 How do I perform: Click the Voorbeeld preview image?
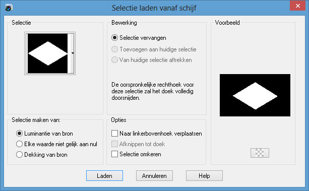click(255, 95)
